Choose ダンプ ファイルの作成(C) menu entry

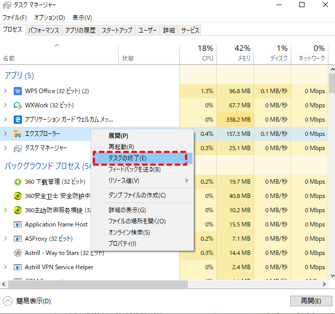pyautogui.click(x=142, y=195)
